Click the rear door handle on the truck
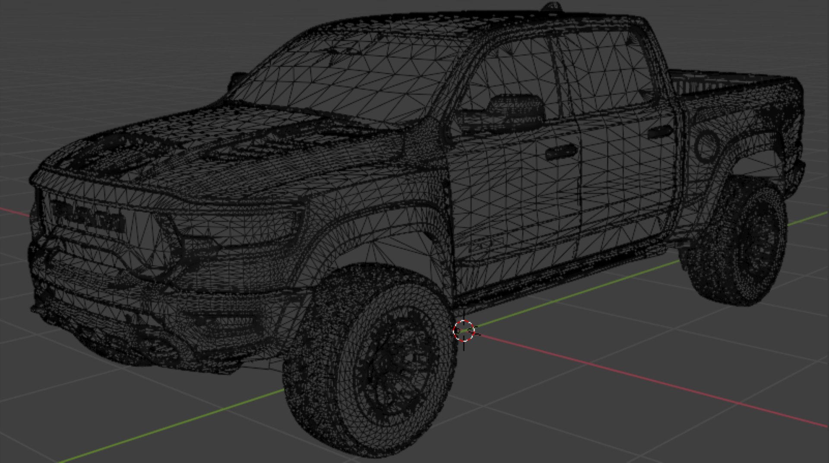 click(659, 131)
